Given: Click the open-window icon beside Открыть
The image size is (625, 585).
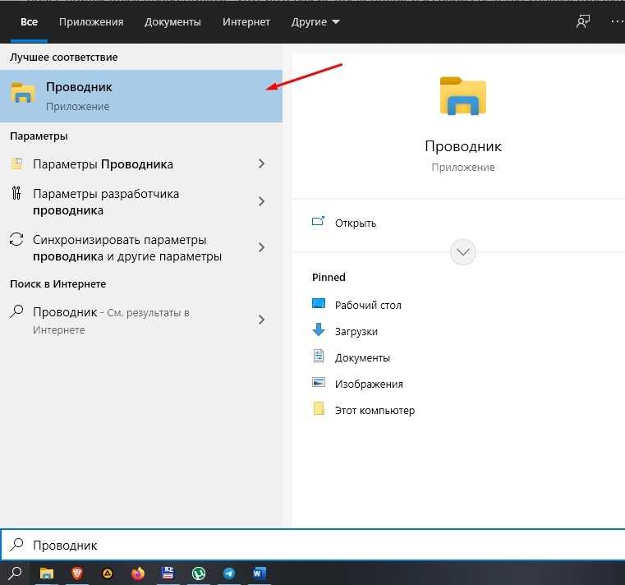Looking at the screenshot, I should point(318,221).
